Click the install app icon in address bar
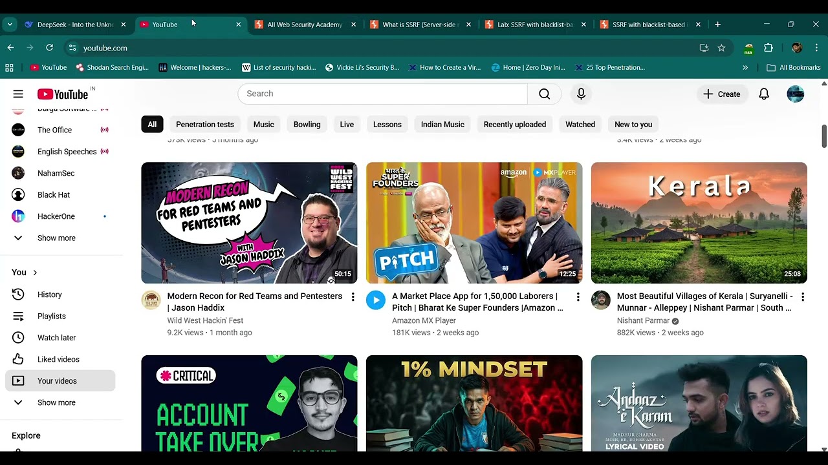Screen dimensions: 828x465 [704, 48]
